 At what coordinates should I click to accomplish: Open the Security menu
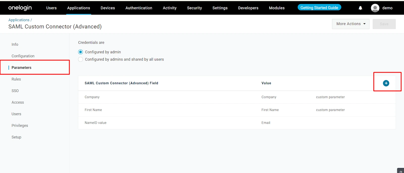[x=194, y=8]
